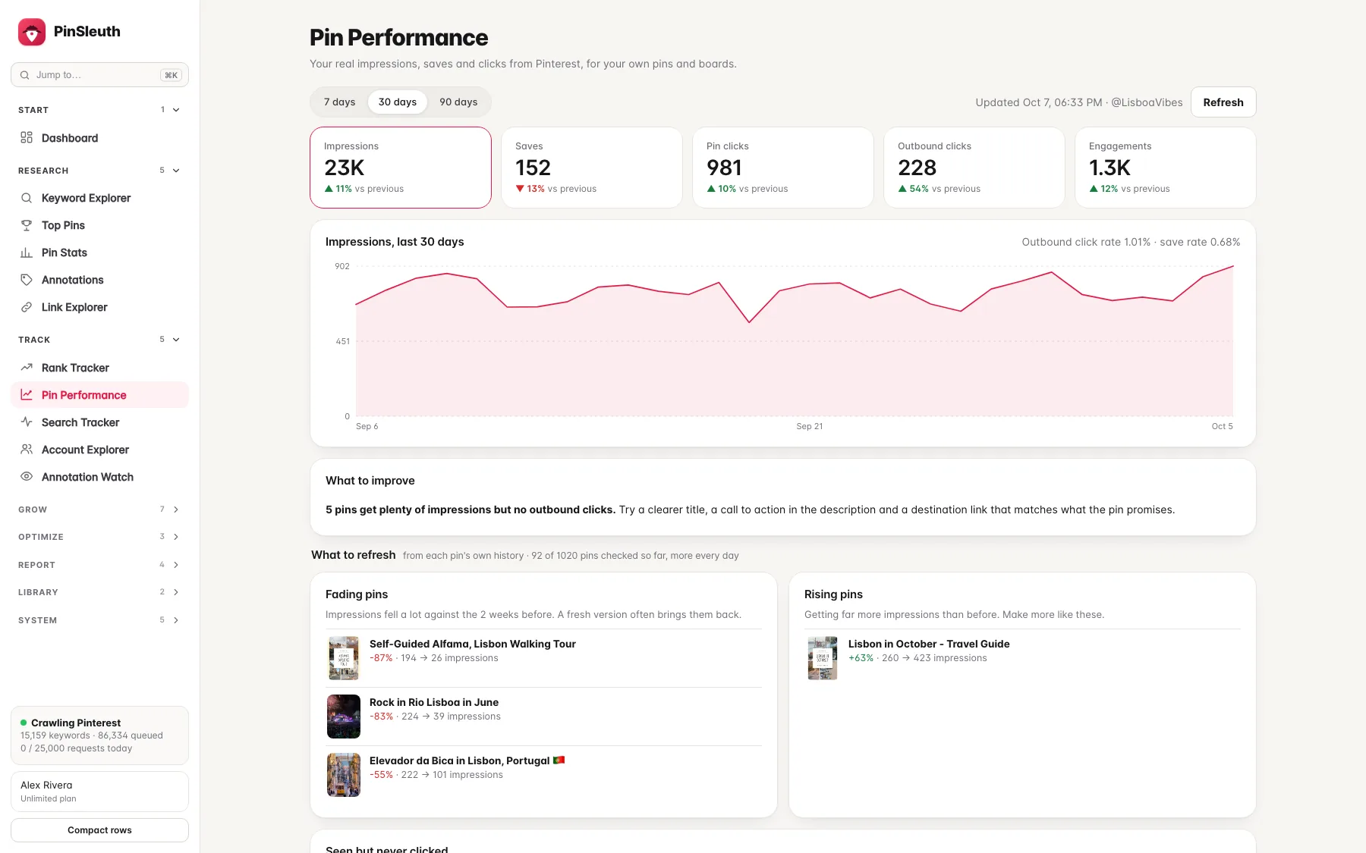Click the search icon in Jump to field
The image size is (1366, 853).
click(25, 75)
